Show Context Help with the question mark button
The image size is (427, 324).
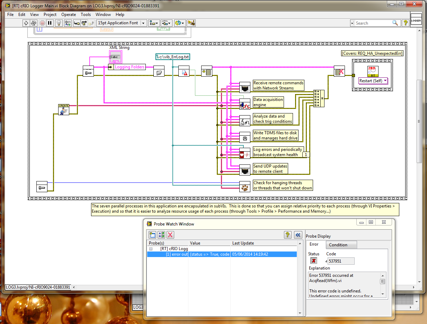click(405, 23)
